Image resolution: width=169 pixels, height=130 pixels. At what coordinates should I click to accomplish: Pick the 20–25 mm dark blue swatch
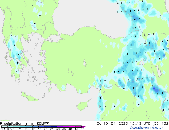click(x=47, y=127)
